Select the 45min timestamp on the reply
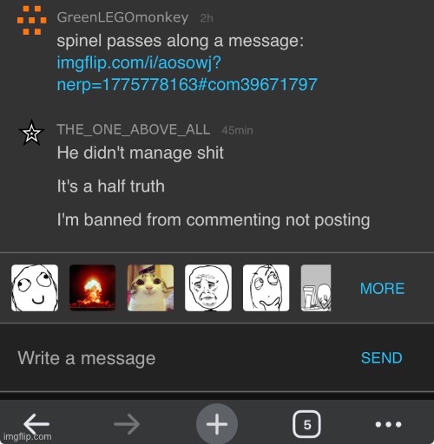This screenshot has width=434, height=444. (237, 130)
